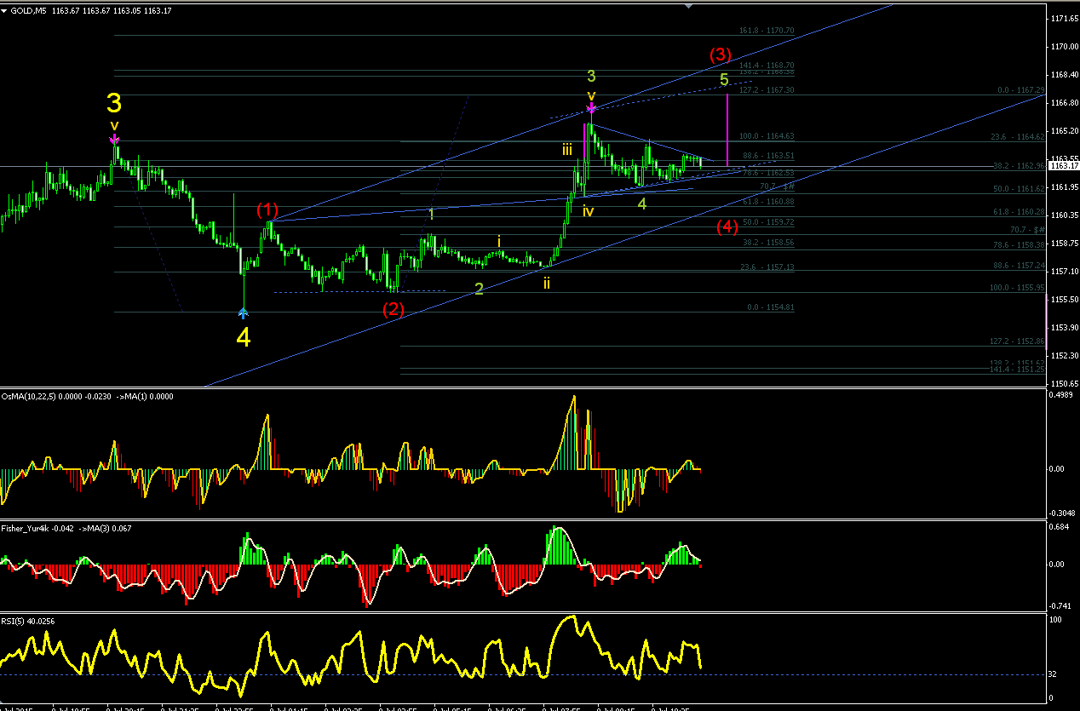
Task: Click the OsMA(10,22,5) indicator label
Action: (x=30, y=396)
